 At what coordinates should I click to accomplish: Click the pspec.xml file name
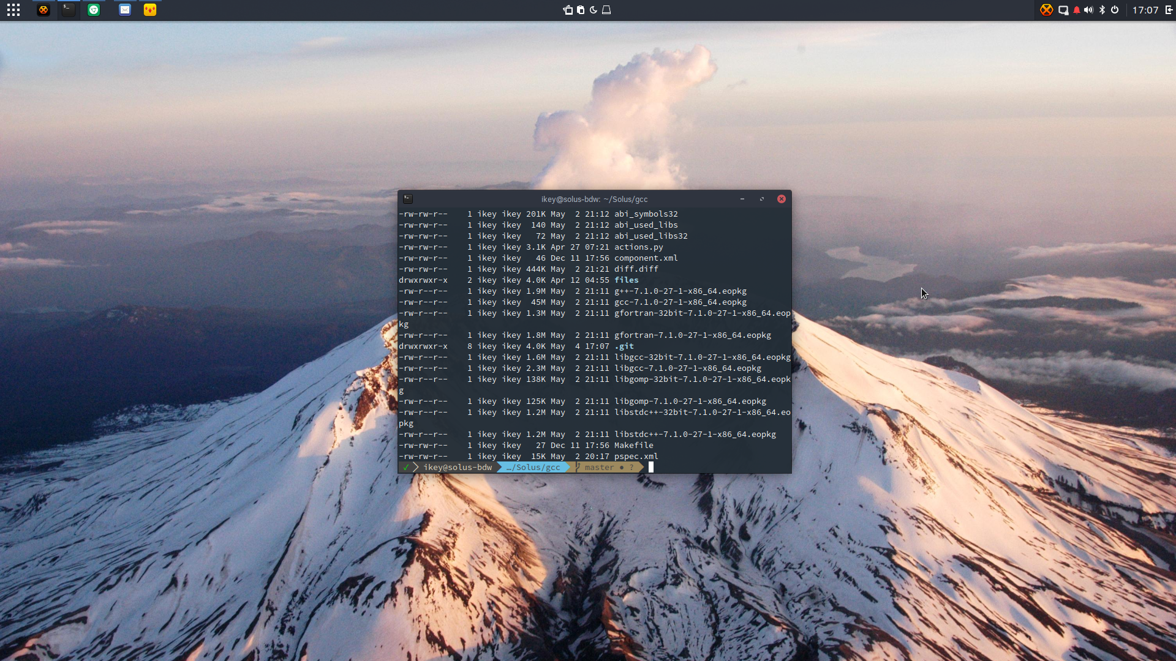click(636, 457)
